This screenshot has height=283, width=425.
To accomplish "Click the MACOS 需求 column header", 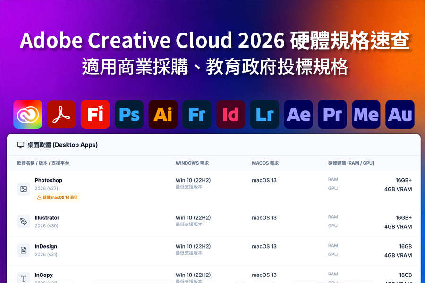I will pyautogui.click(x=265, y=163).
